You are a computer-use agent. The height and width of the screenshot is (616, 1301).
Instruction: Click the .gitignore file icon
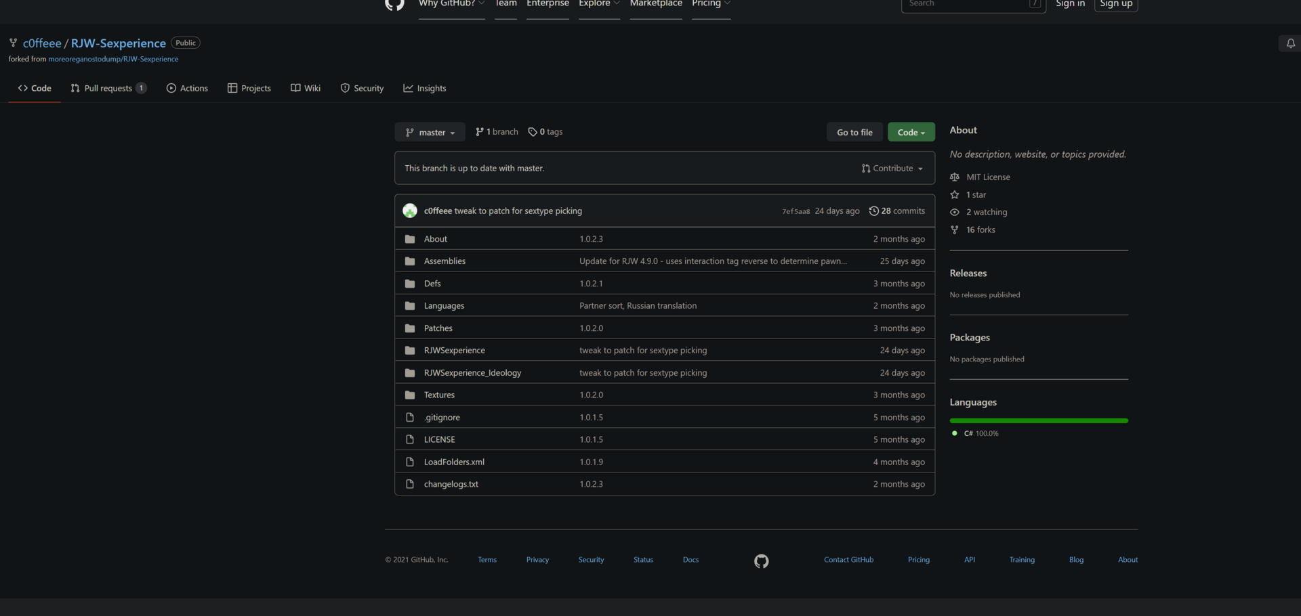[x=410, y=418]
